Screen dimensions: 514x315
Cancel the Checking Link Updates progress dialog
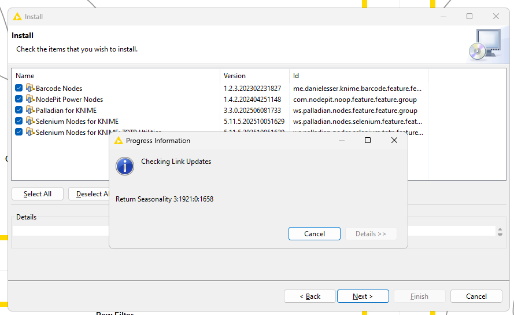pyautogui.click(x=315, y=234)
